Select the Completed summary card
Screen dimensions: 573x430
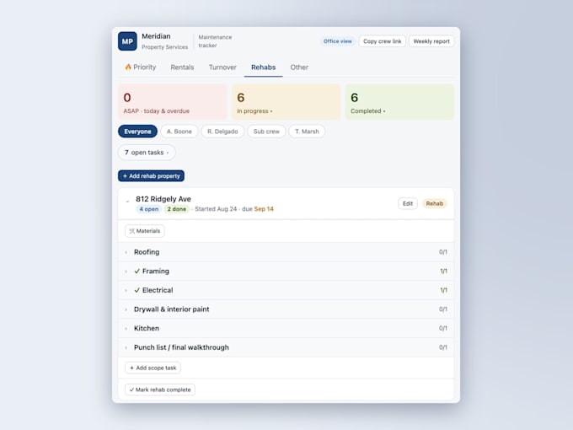coord(399,102)
